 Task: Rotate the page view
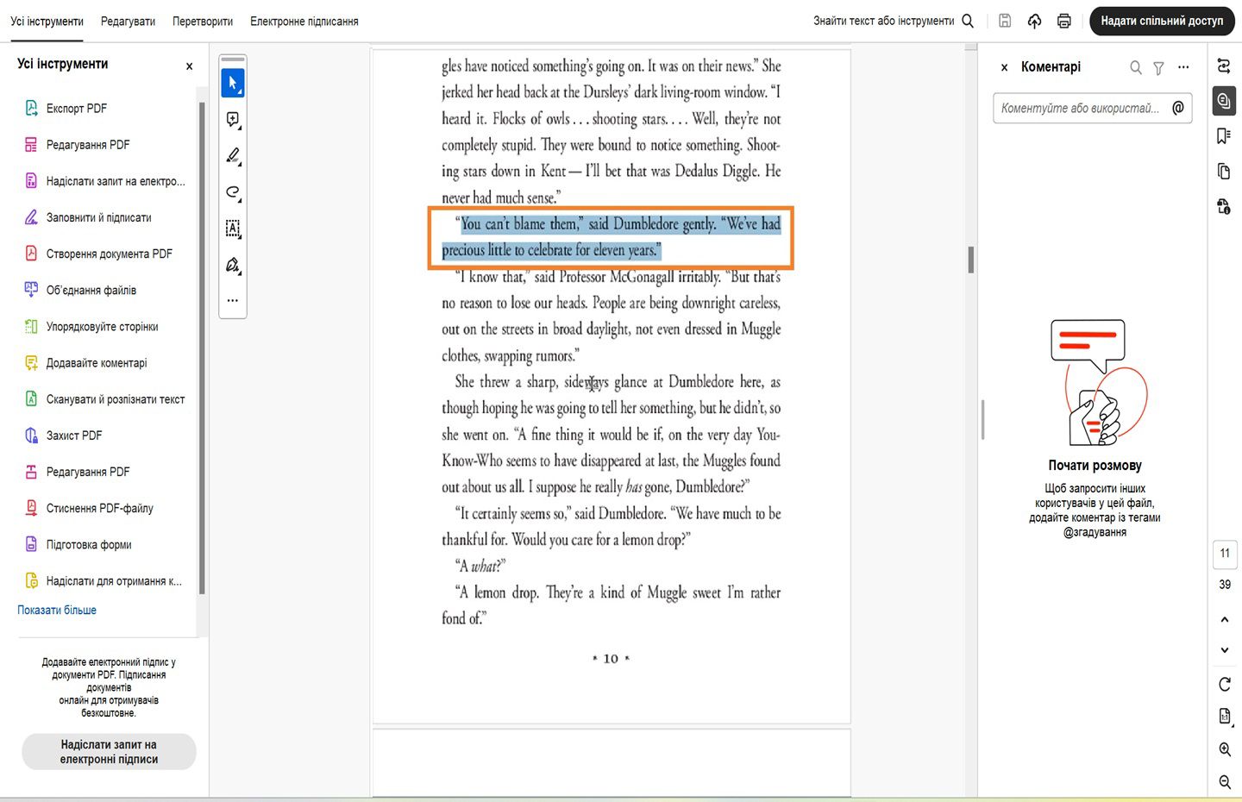1225,684
